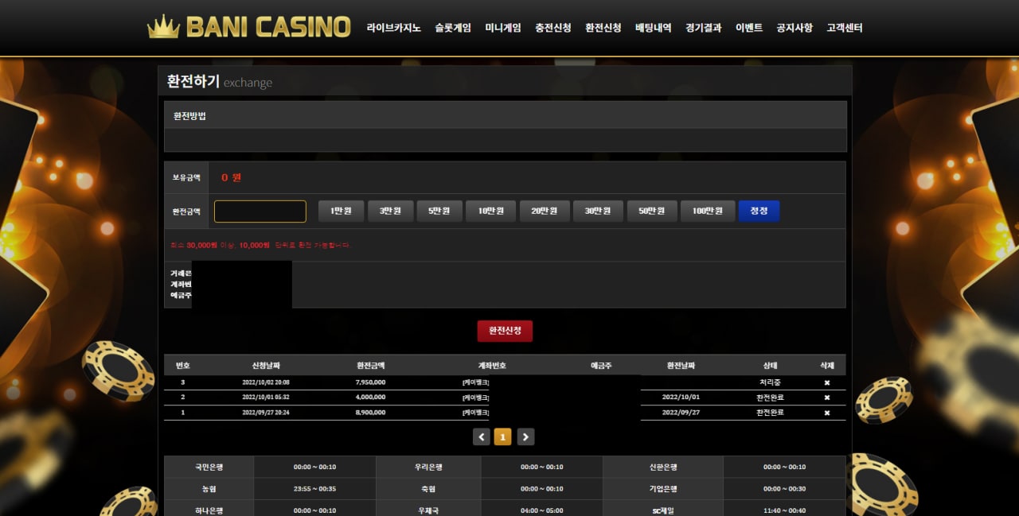The width and height of the screenshot is (1019, 516).
Task: Open the 이벤트 menu item
Action: pos(748,28)
